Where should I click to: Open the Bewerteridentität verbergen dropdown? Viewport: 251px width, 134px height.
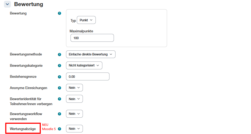pos(74,99)
